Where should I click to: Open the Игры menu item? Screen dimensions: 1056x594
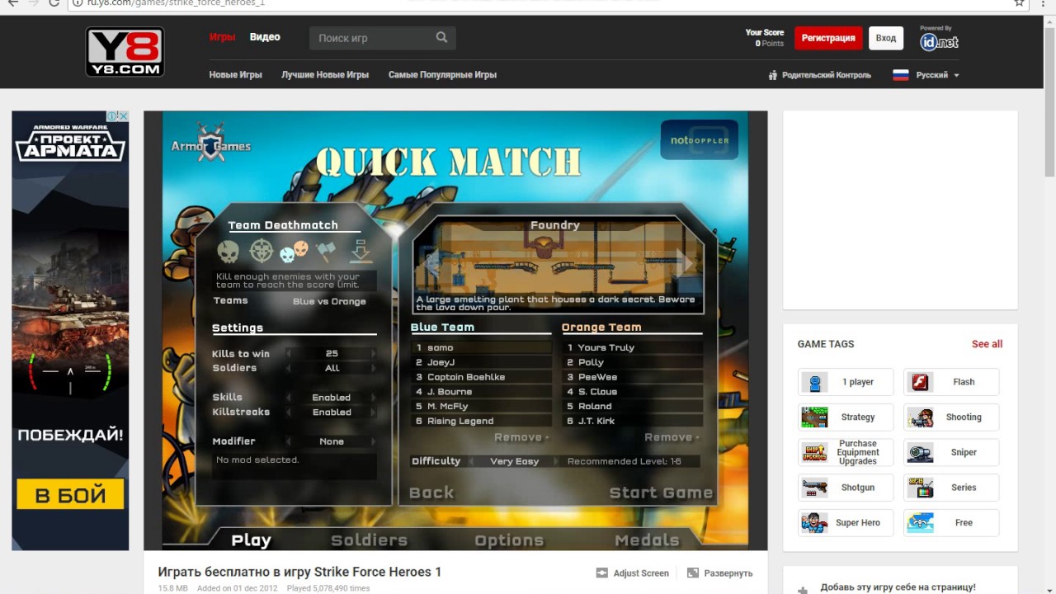[222, 37]
